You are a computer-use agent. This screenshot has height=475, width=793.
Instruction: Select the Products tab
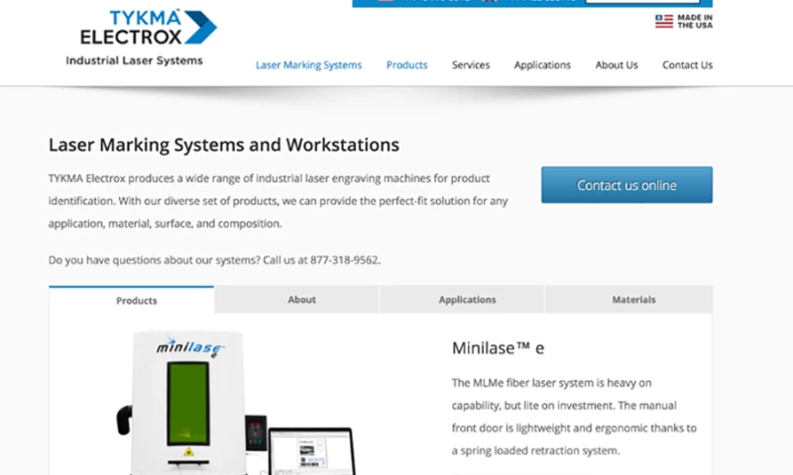(x=132, y=300)
